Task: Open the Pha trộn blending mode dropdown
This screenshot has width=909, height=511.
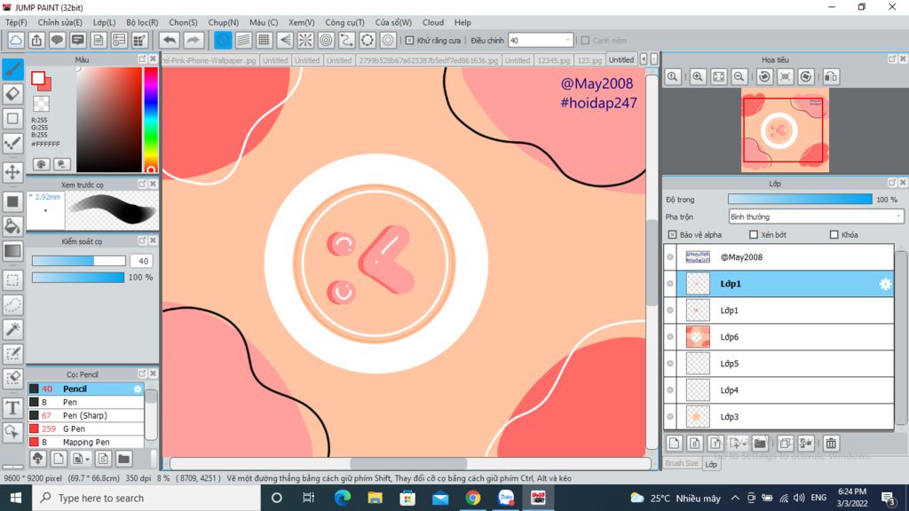Action: click(x=816, y=216)
